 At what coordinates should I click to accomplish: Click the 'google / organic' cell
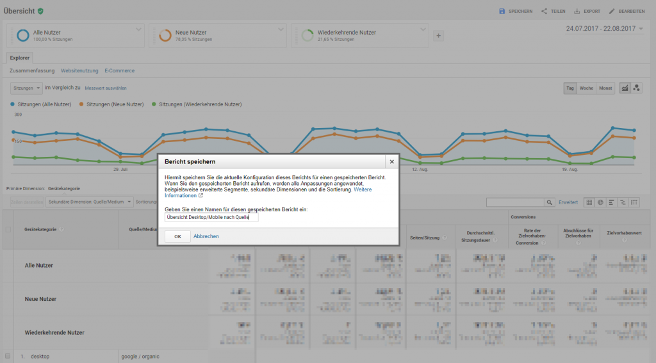(140, 357)
